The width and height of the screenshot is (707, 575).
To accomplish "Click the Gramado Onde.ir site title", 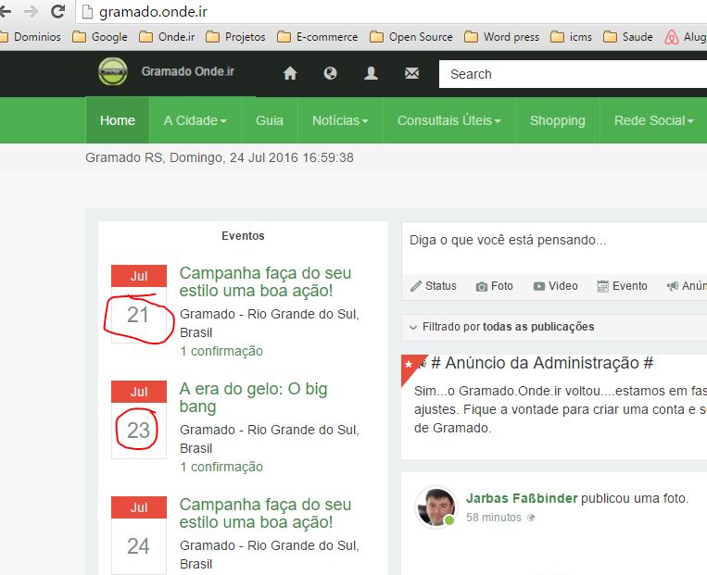I will click(x=187, y=71).
